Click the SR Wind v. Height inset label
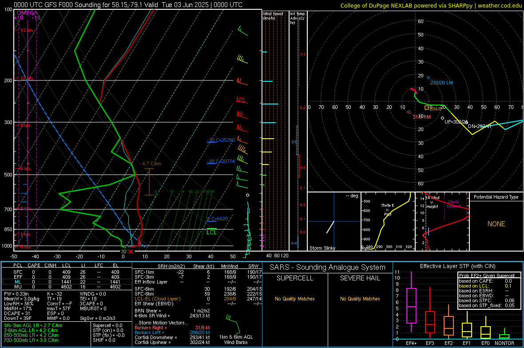Viewport: 524px width, 348px height. 432,202
